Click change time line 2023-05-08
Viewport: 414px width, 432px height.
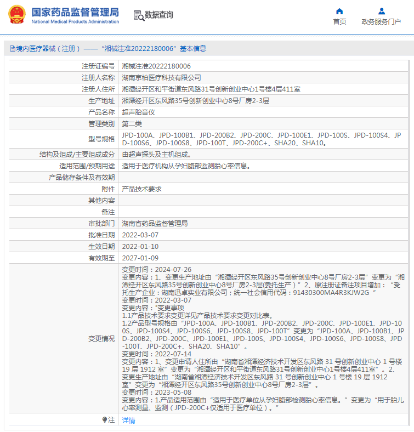(157, 393)
